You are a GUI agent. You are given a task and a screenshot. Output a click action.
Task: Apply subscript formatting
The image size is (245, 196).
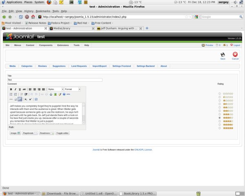point(26,99)
